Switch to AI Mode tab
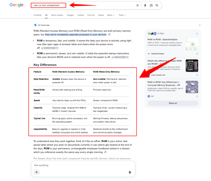The image size is (211, 181). tap(38, 15)
